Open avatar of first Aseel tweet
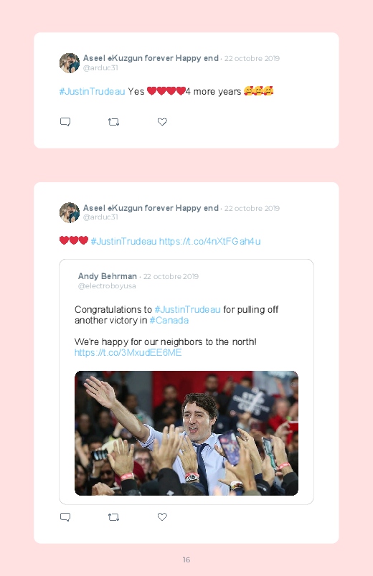 [x=70, y=63]
